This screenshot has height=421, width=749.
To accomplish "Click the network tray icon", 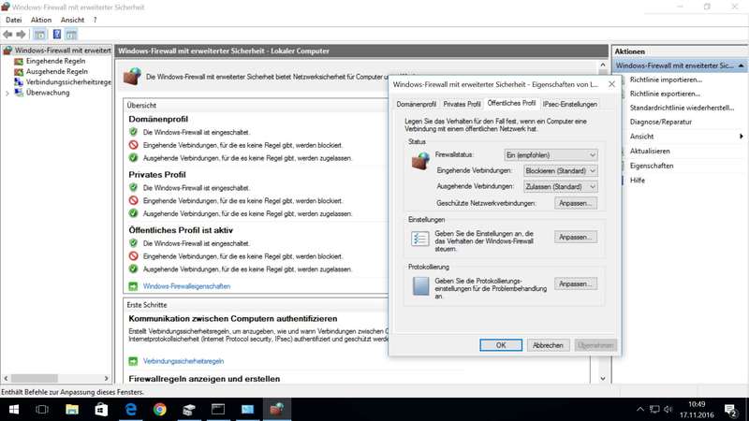I will tap(654, 410).
